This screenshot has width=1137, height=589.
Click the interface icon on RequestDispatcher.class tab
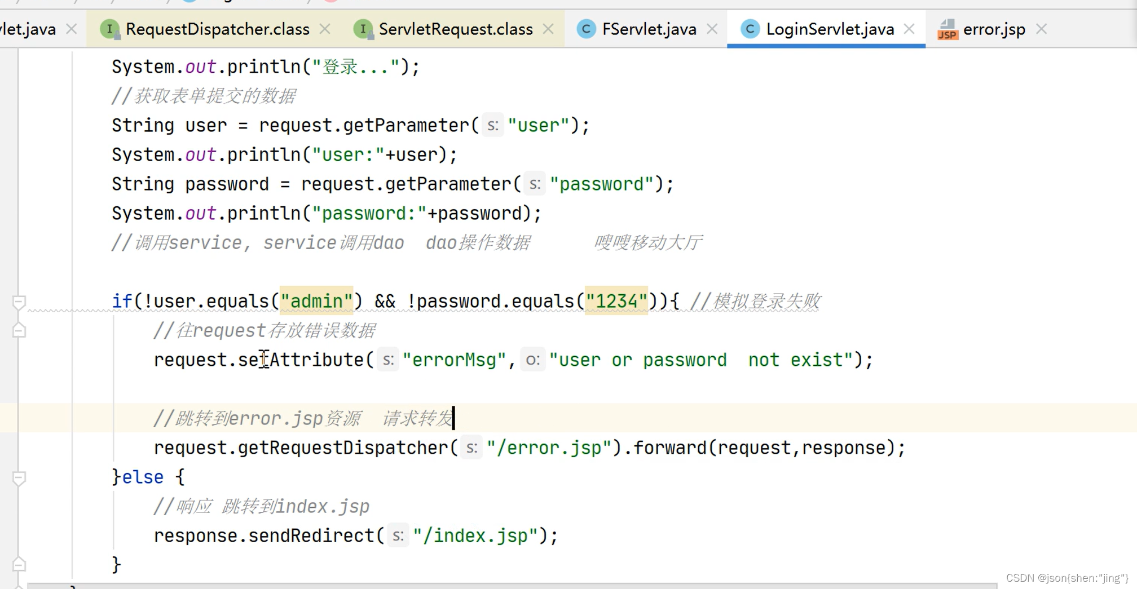click(111, 29)
